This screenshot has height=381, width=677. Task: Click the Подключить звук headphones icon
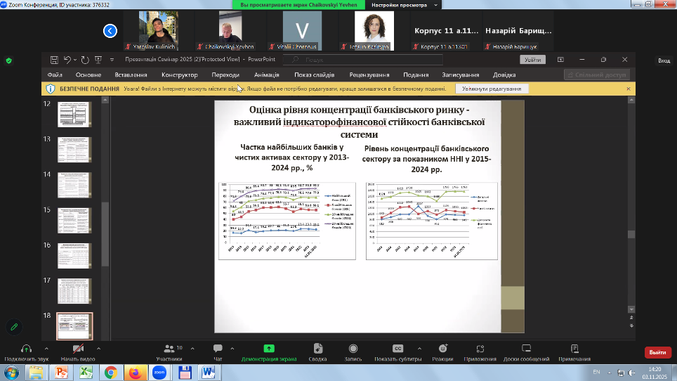[x=26, y=348]
